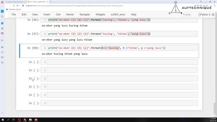217x122 pixels.
Task: Open browsing history clock icon
Action: (2, 62)
